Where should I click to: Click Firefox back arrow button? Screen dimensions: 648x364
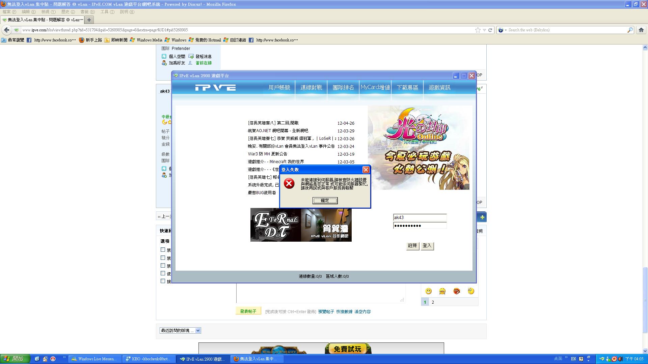(7, 30)
